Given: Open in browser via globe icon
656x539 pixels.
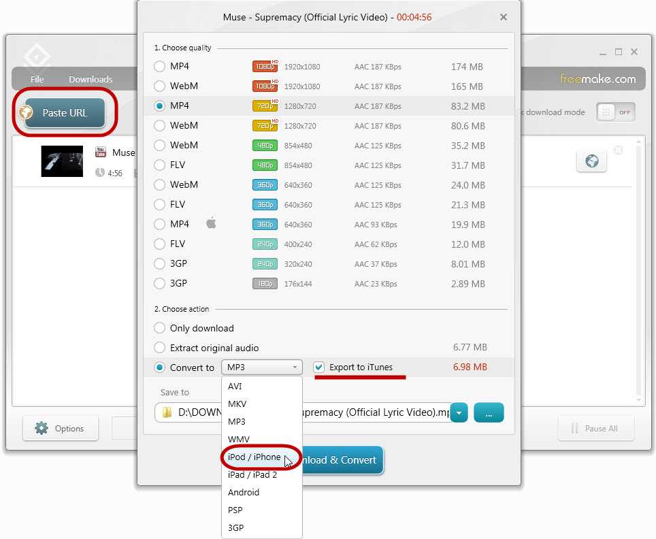Looking at the screenshot, I should click(591, 161).
